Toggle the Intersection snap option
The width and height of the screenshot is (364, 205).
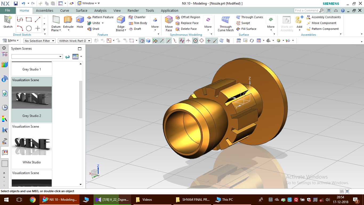[x=188, y=41]
